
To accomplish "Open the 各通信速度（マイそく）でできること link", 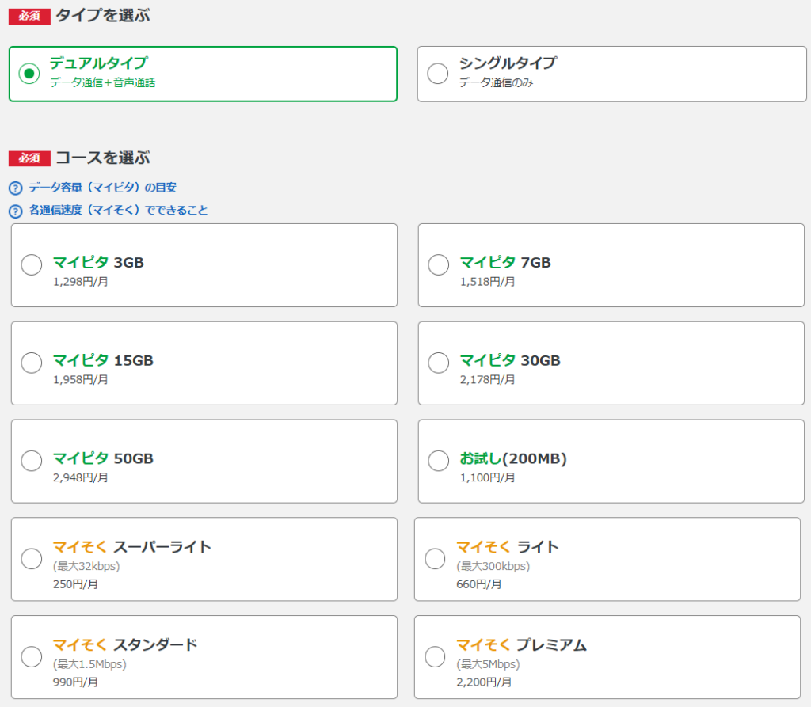I will point(118,211).
